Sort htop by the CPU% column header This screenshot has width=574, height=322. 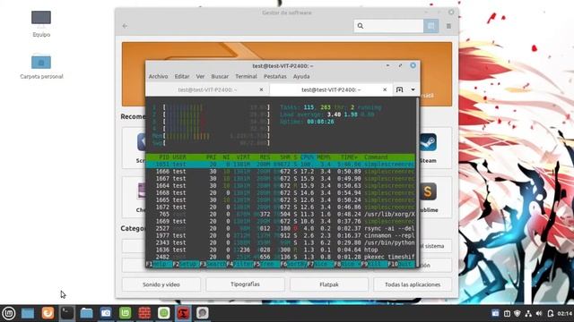pos(307,157)
